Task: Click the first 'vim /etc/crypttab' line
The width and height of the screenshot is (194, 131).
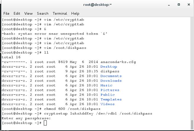Action: [43, 20]
